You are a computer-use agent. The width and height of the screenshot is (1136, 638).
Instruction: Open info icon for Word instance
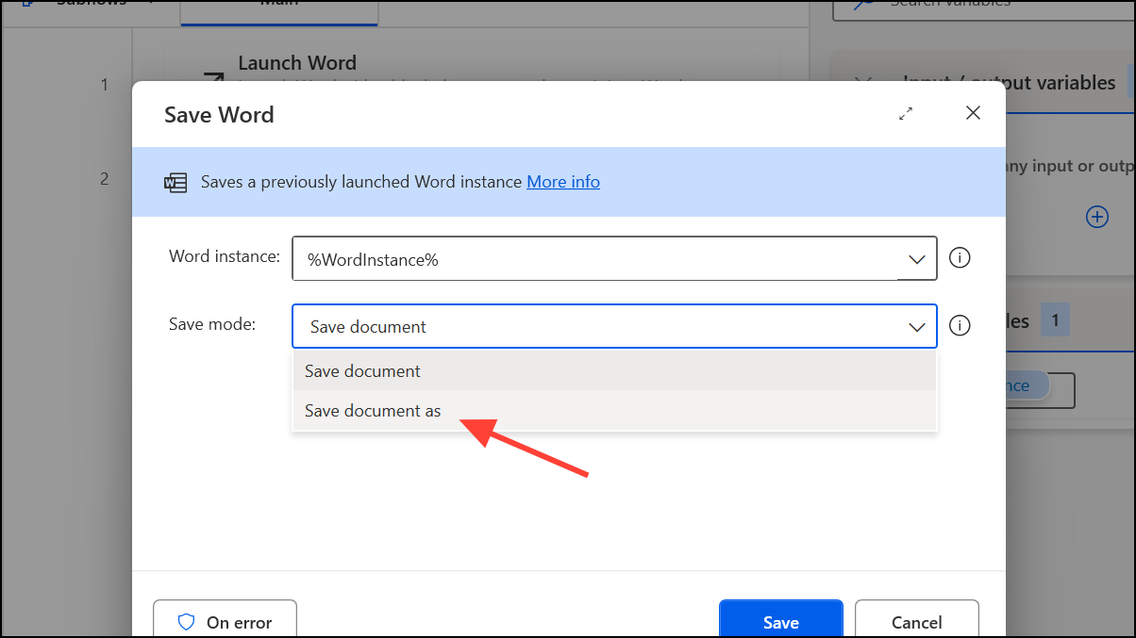pos(960,258)
